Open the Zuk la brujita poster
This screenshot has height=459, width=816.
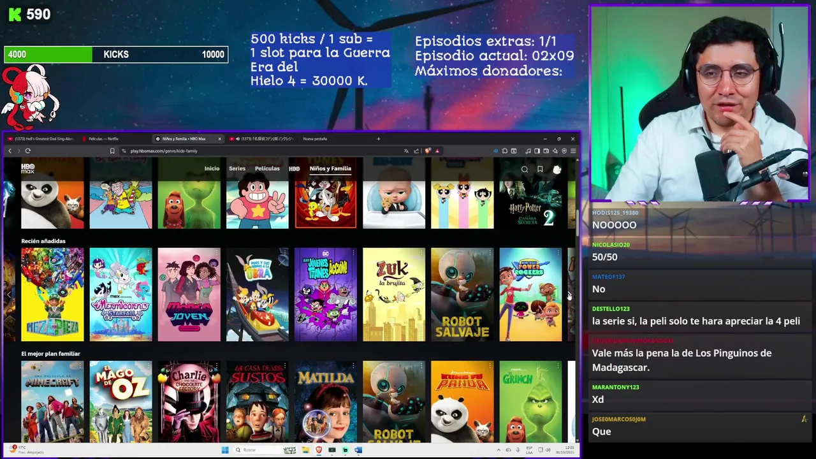click(x=394, y=295)
